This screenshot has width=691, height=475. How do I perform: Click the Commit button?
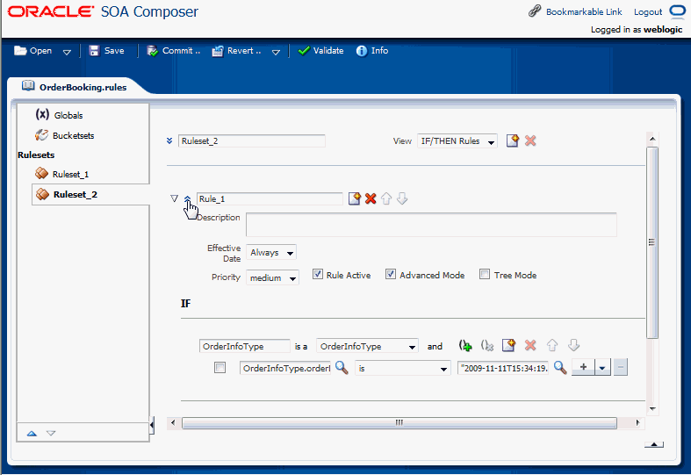(174, 51)
